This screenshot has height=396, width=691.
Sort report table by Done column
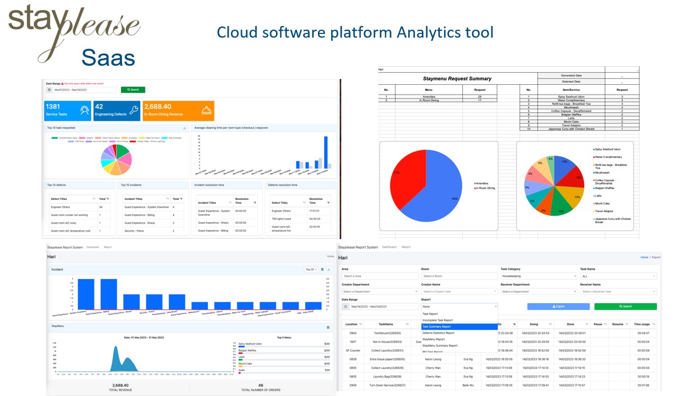coord(586,324)
